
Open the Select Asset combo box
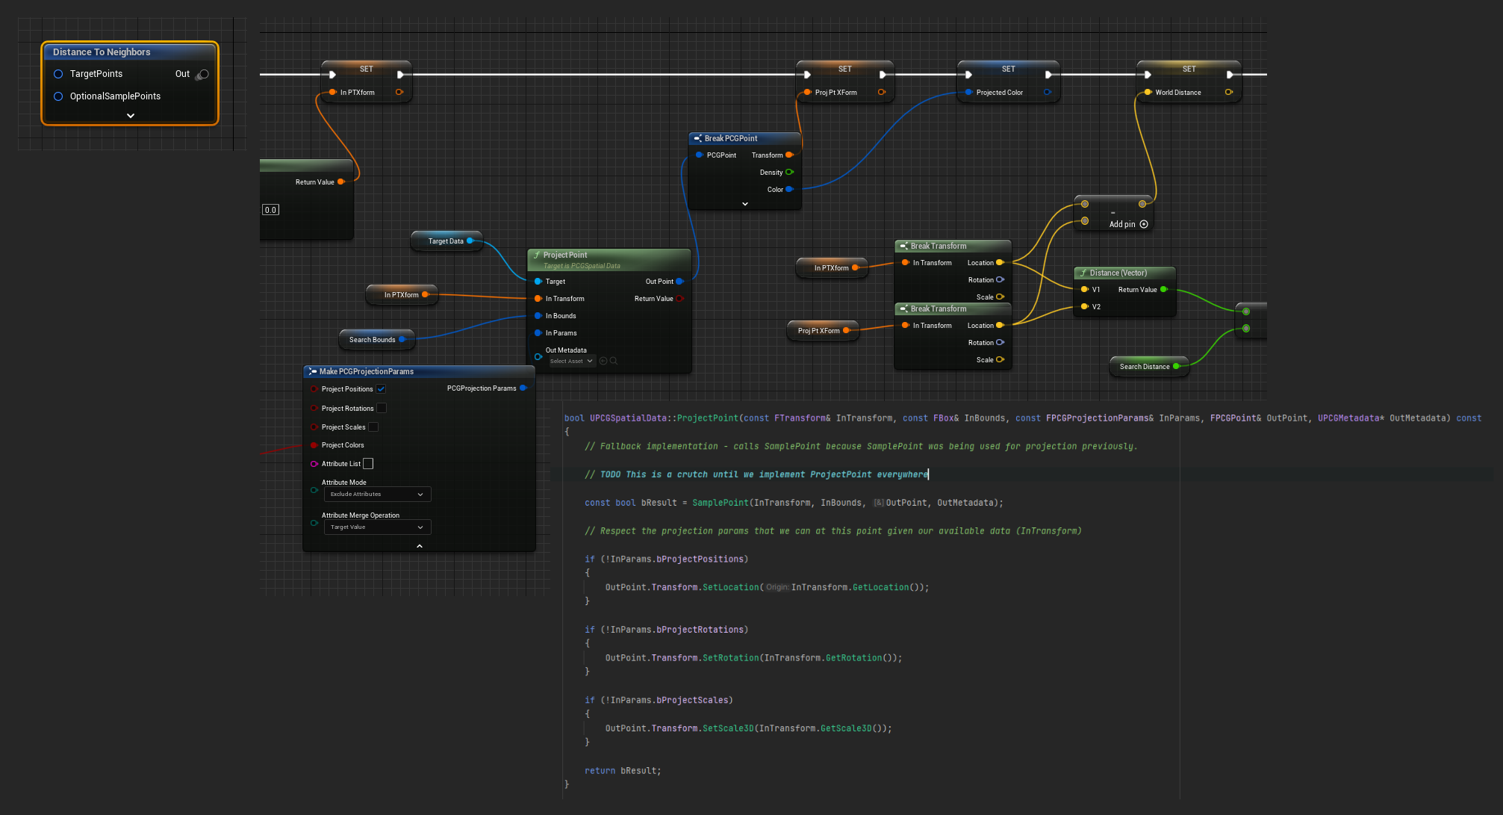571,362
